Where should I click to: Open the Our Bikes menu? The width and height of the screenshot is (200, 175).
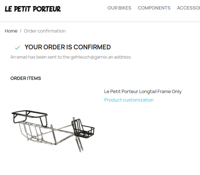[x=119, y=8]
